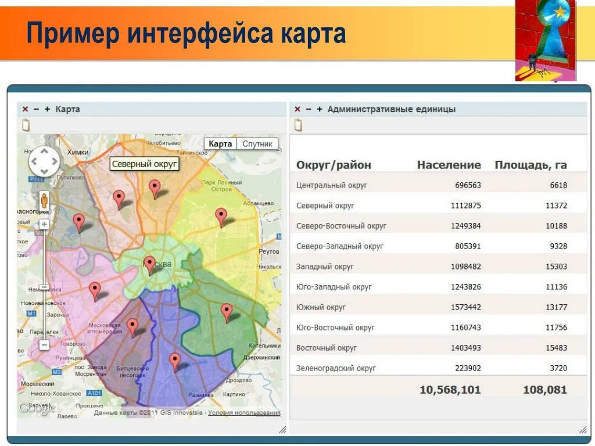Pan the map up with the navigation arrow
595x446 pixels.
point(44,152)
